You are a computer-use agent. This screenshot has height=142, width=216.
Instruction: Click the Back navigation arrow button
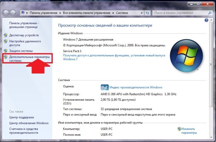coord(6,13)
